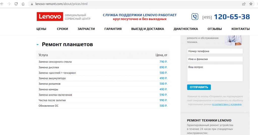The width and height of the screenshot is (258, 135).
Task: Click the ОФИЦИАЛЬНЫЙ СЕРВИСНЫЙ ЦЕНТР text
Action: (78, 17)
